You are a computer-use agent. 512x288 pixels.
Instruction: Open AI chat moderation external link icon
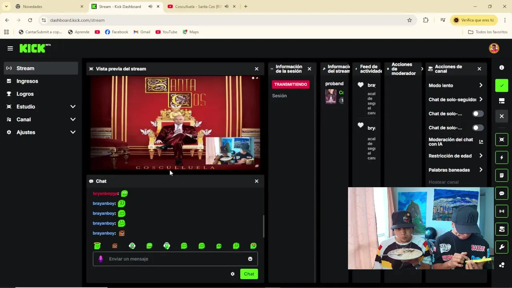coord(481,142)
